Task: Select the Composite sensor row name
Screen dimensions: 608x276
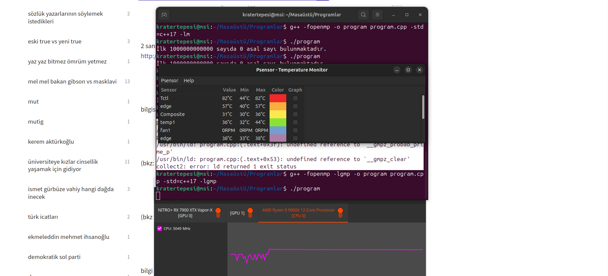Action: [x=172, y=114]
